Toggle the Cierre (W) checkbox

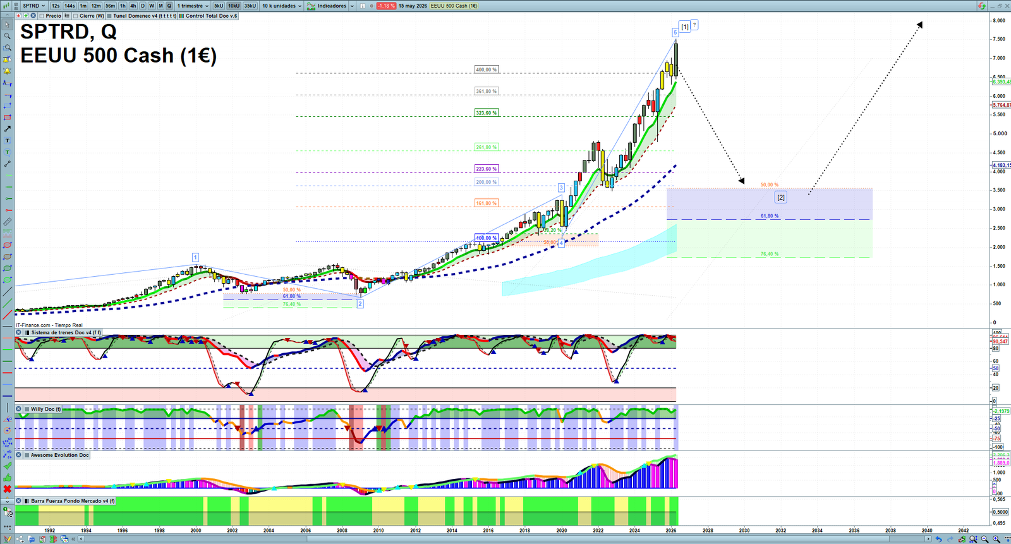76,16
